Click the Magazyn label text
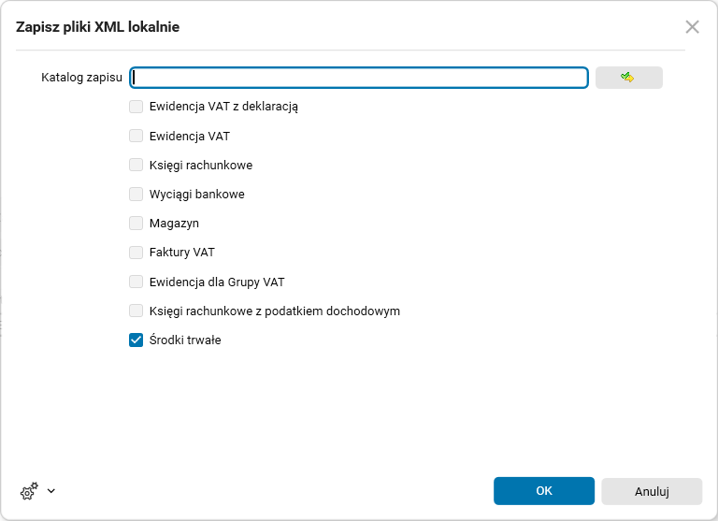Image resolution: width=718 pixels, height=521 pixels. click(174, 224)
